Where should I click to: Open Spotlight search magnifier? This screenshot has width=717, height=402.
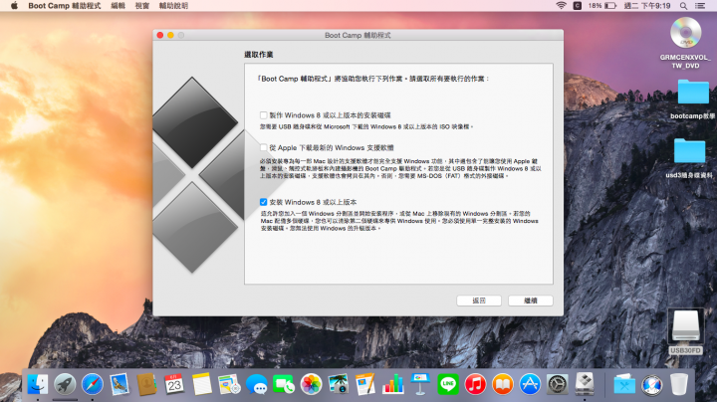683,6
